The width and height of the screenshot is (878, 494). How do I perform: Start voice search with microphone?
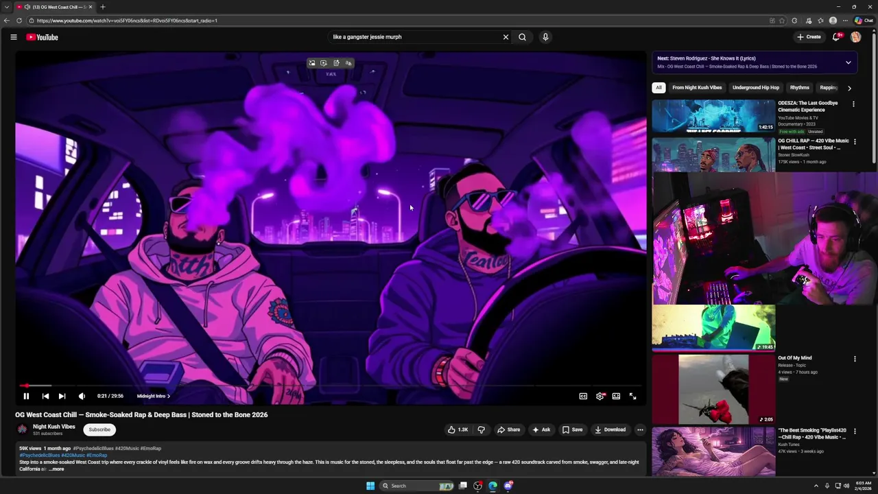pyautogui.click(x=545, y=37)
